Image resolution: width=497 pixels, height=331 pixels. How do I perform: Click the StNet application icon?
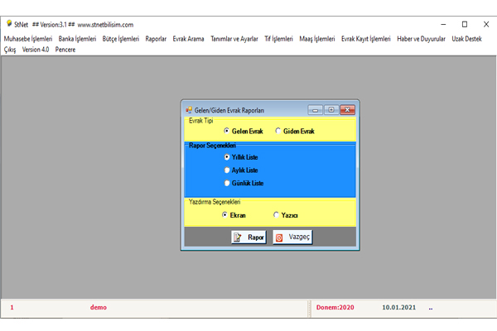click(x=7, y=25)
